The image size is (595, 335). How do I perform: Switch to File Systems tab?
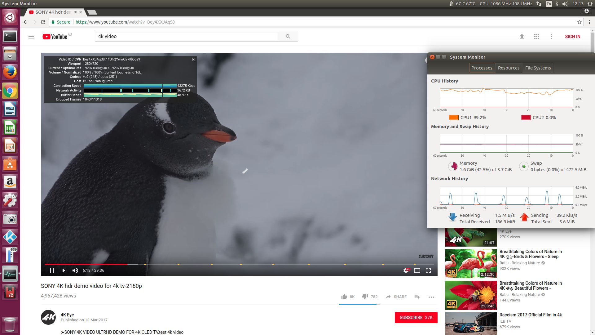(538, 68)
